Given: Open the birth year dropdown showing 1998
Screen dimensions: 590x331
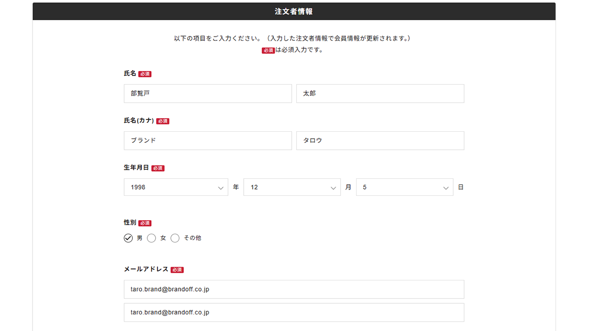Looking at the screenshot, I should [x=176, y=187].
